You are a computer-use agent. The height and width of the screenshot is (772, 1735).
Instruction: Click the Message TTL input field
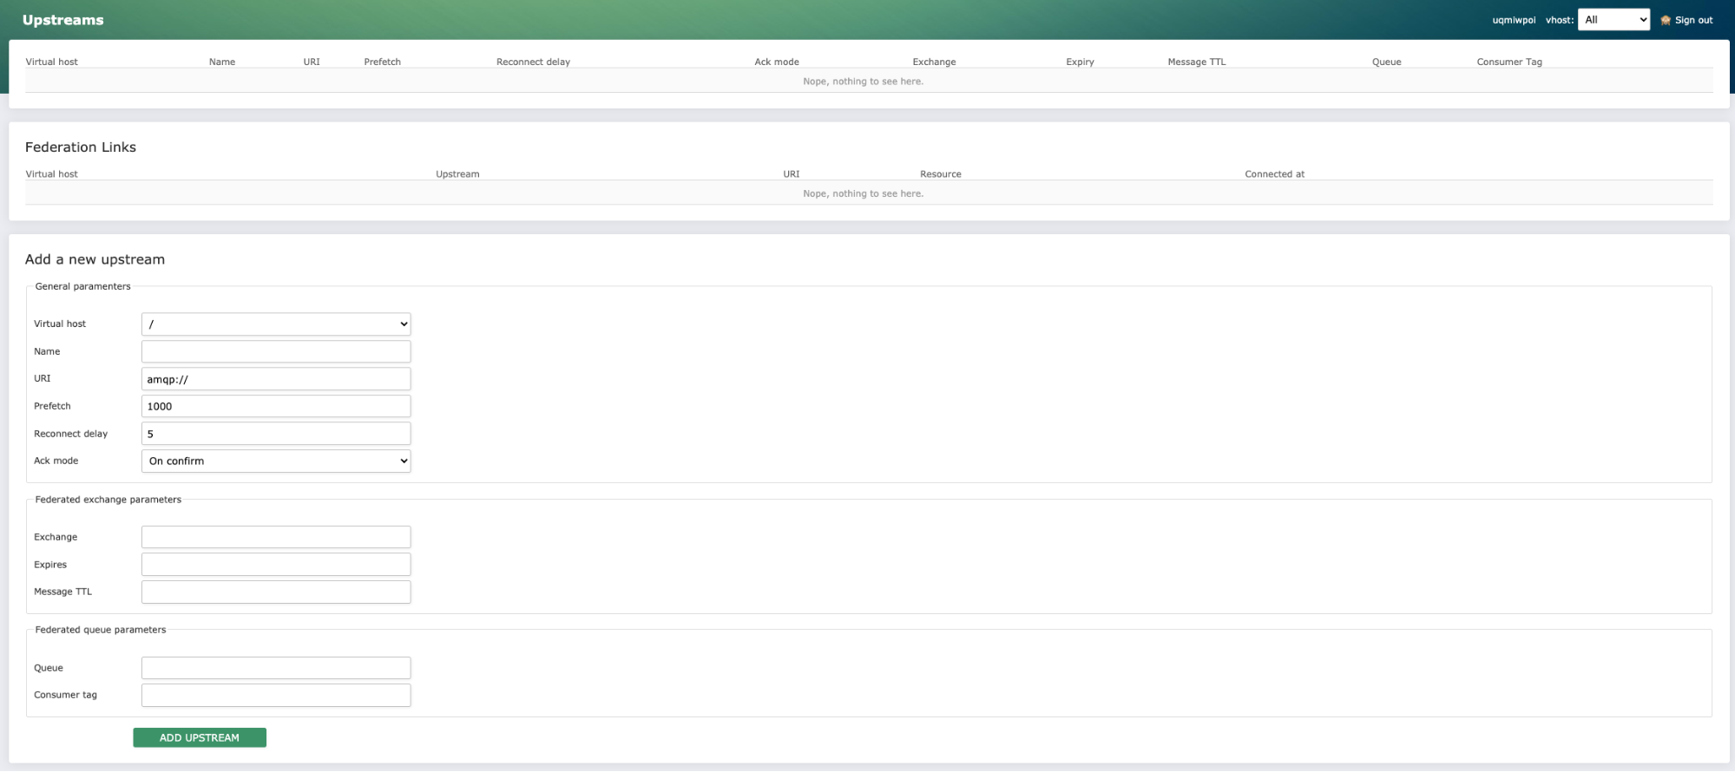[276, 592]
